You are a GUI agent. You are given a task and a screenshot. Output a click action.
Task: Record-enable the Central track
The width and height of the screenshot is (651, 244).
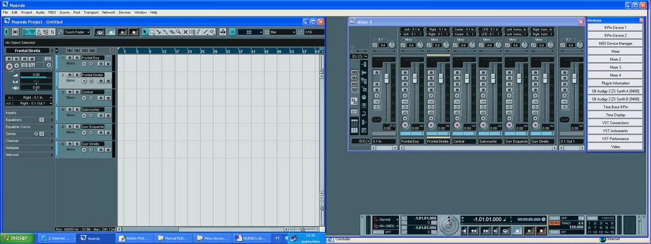84,98
